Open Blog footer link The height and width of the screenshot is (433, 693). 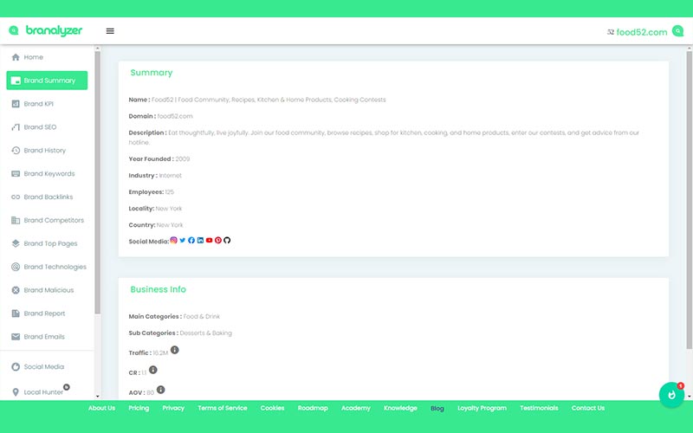(437, 408)
